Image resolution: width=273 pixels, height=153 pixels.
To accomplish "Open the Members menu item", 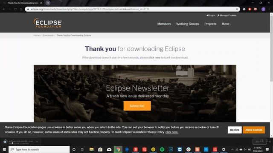I will 164,24.
